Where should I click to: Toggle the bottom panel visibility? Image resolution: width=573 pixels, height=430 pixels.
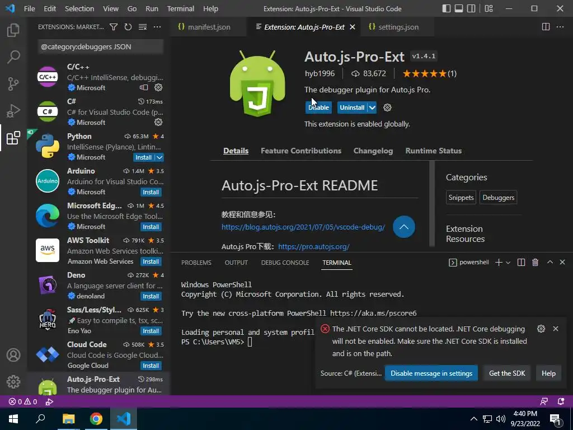tap(459, 8)
